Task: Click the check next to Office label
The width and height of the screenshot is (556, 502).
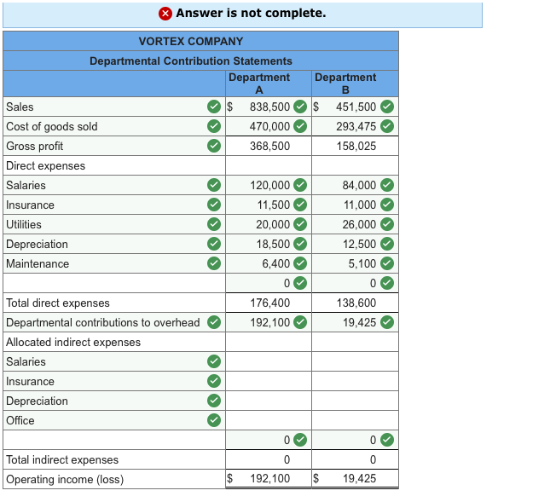Action: click(x=214, y=420)
